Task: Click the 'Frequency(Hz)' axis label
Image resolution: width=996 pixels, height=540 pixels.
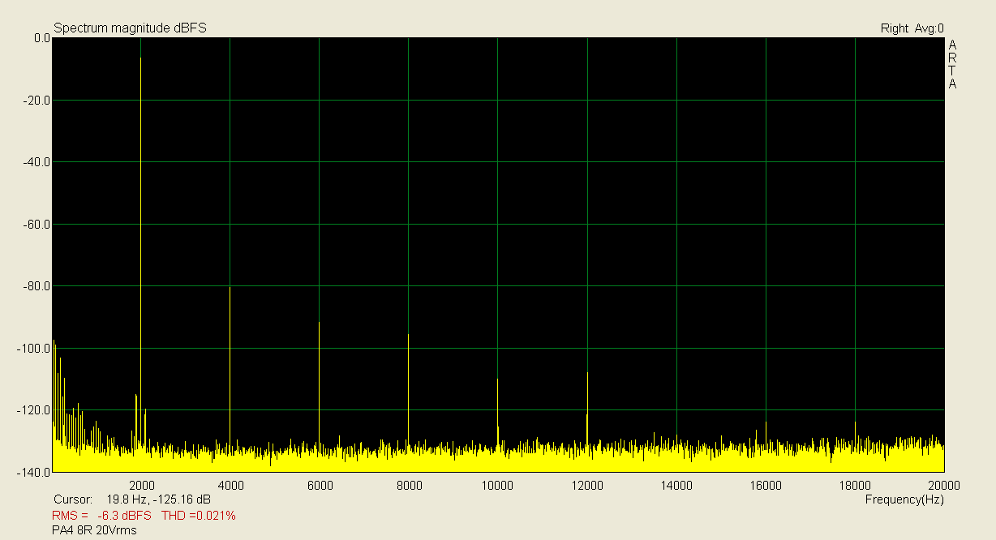Action: pos(904,499)
